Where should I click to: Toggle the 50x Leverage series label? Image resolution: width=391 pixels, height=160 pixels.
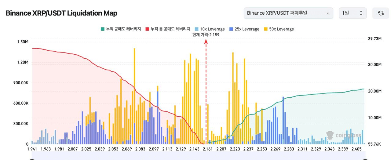[x=282, y=29]
